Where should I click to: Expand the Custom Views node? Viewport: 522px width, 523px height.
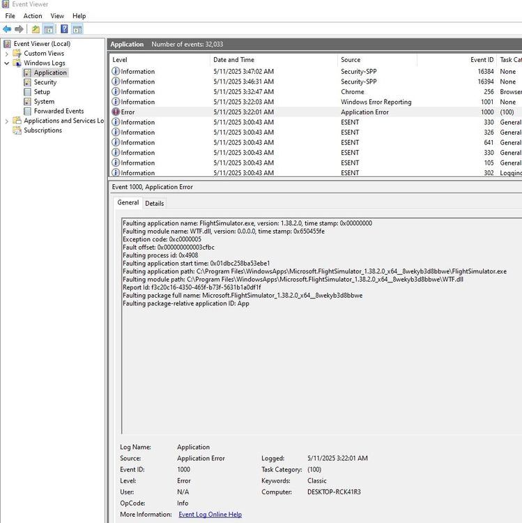click(8, 54)
